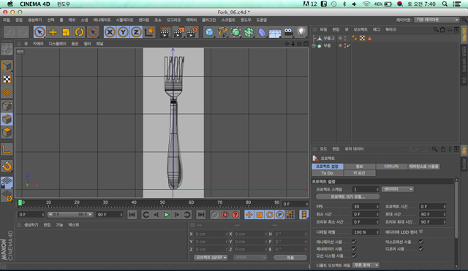Viewport: 468px width, 271px height.
Task: Click the Undo arrow in the toolbar
Action: (10, 32)
